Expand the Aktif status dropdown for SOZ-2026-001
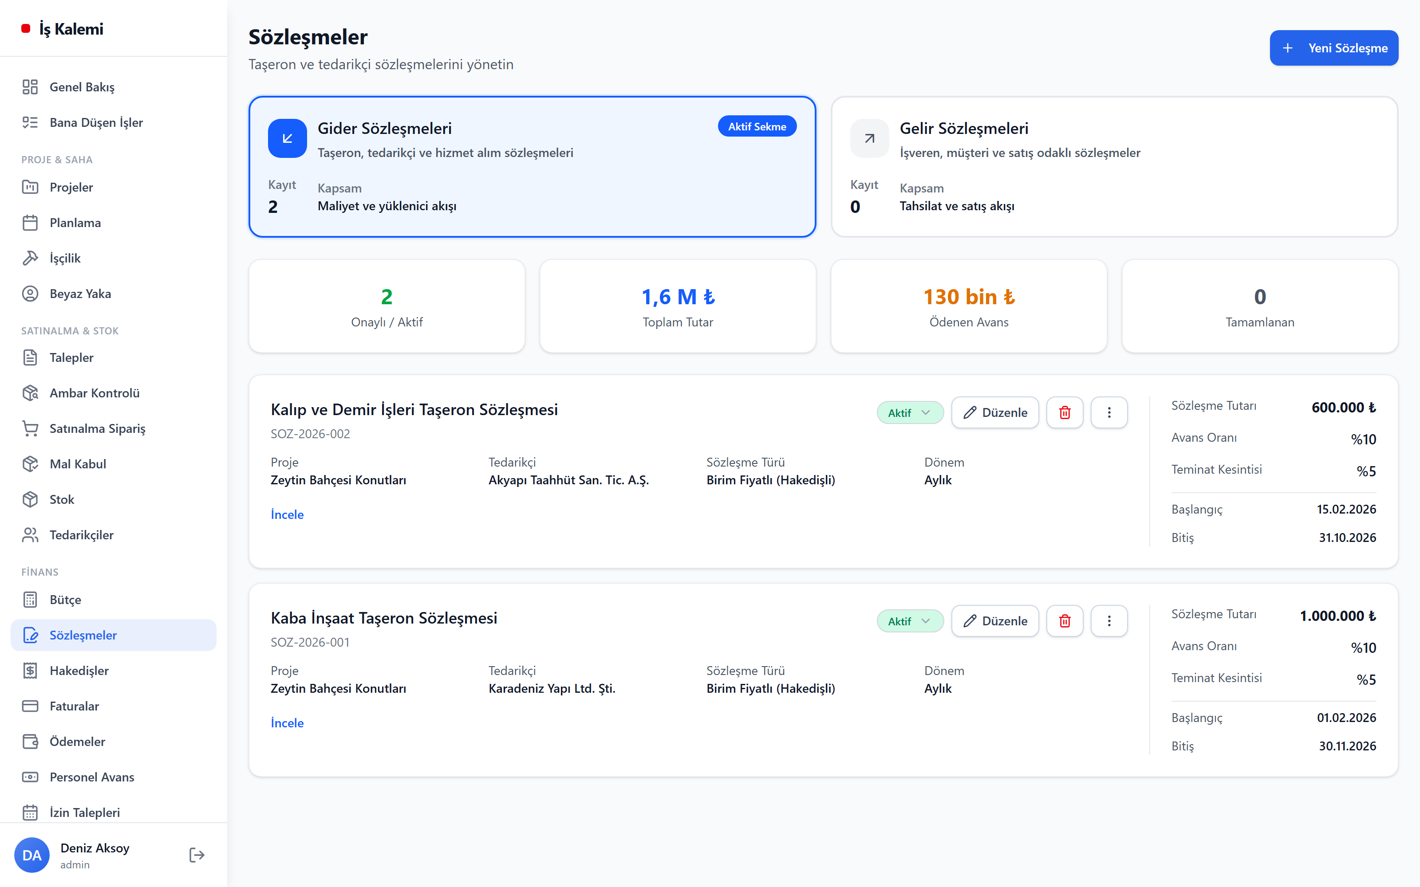Viewport: 1420px width, 887px height. point(910,620)
